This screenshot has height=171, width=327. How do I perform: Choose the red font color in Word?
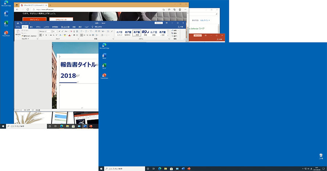tap(70, 35)
